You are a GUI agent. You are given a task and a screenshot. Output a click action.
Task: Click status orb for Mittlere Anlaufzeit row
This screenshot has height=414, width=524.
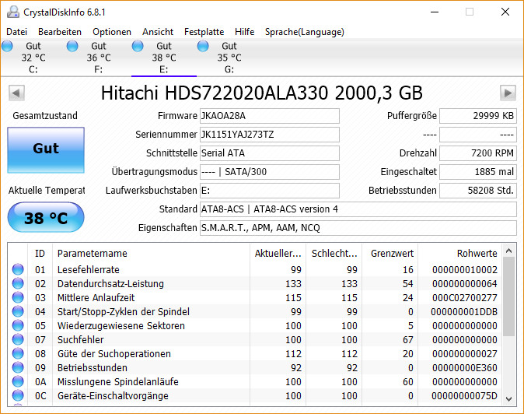tap(18, 297)
